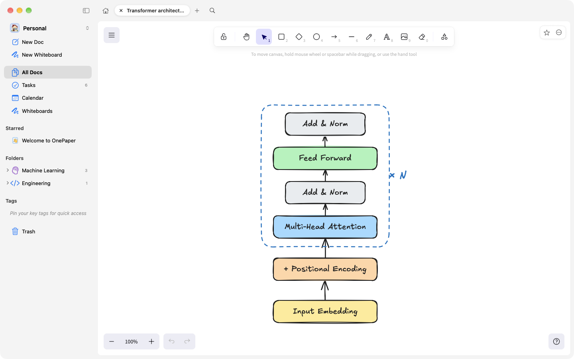Image resolution: width=574 pixels, height=359 pixels.
Task: Zoom out the canvas
Action: (x=112, y=341)
